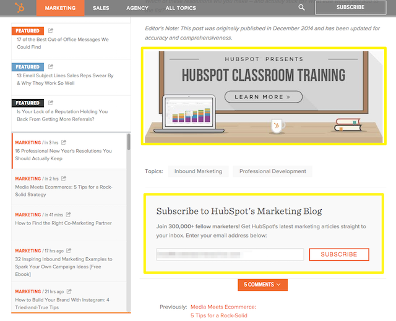This screenshot has width=396, height=321.
Task: Open the Inbound Marketing topic tag
Action: click(x=198, y=171)
